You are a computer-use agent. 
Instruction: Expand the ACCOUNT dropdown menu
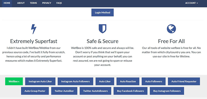pos(191,3)
